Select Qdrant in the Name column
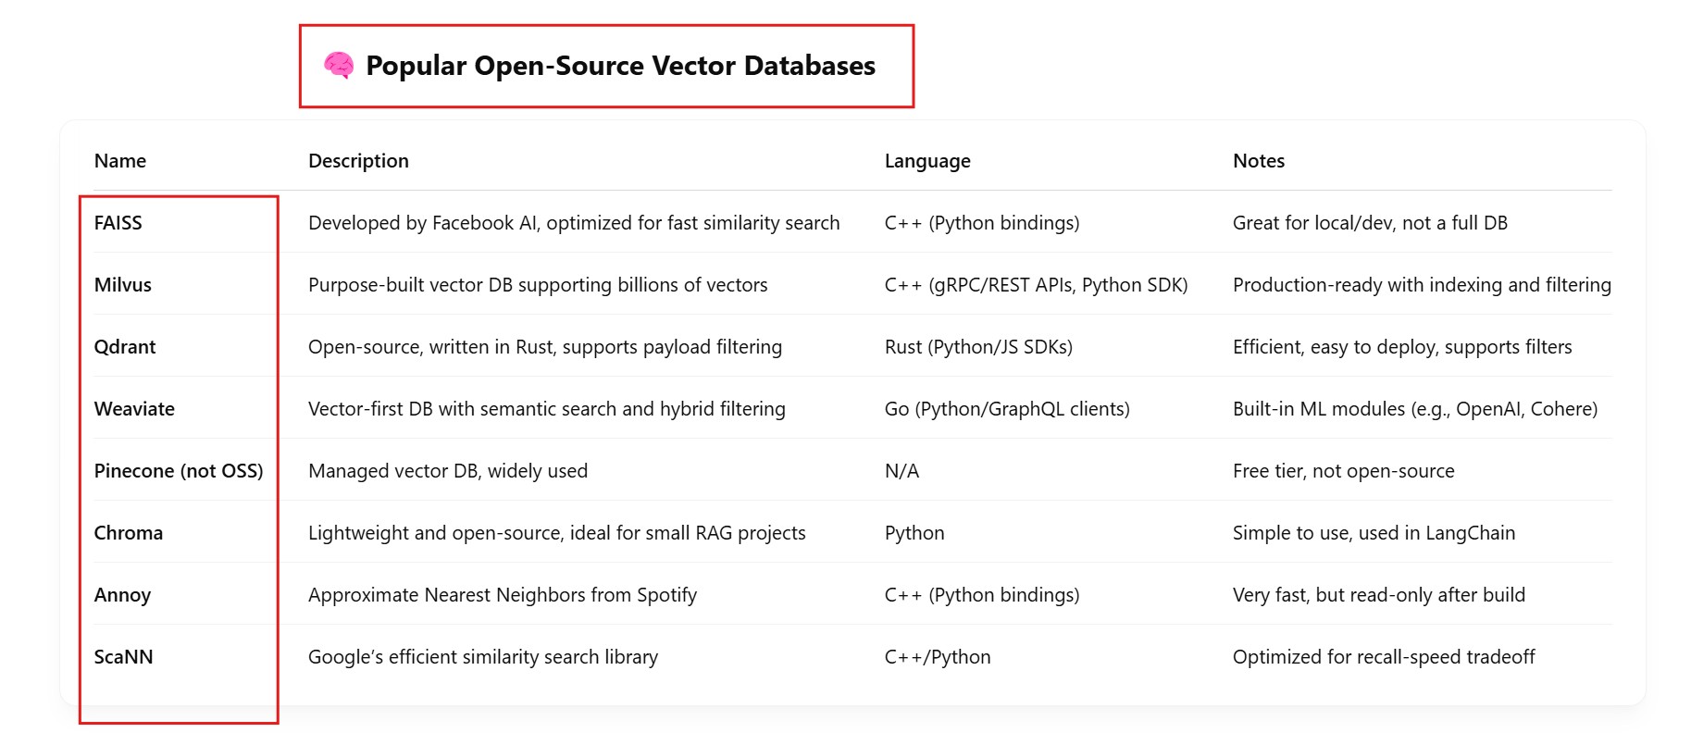This screenshot has width=1691, height=745. pyautogui.click(x=125, y=347)
